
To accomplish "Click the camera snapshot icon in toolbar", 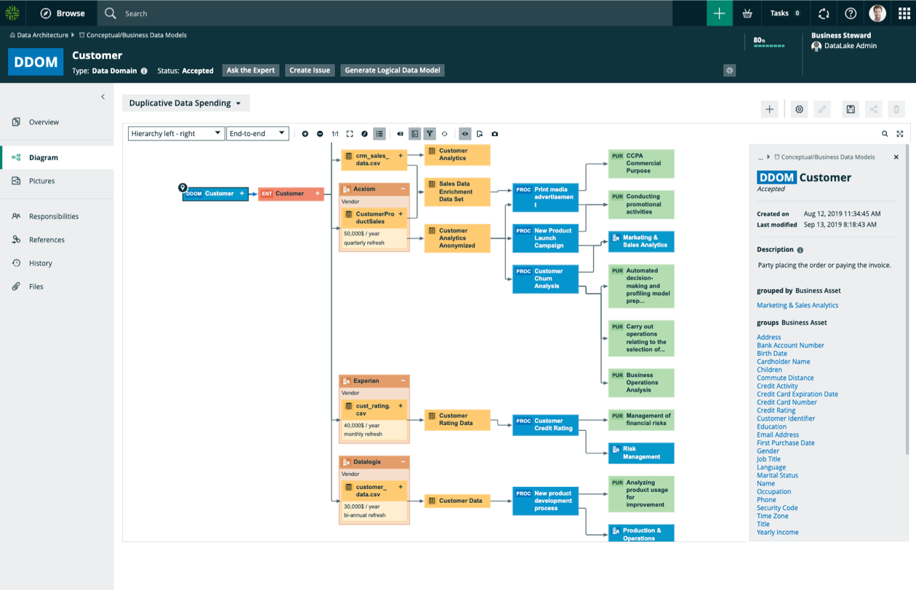I will [x=495, y=134].
